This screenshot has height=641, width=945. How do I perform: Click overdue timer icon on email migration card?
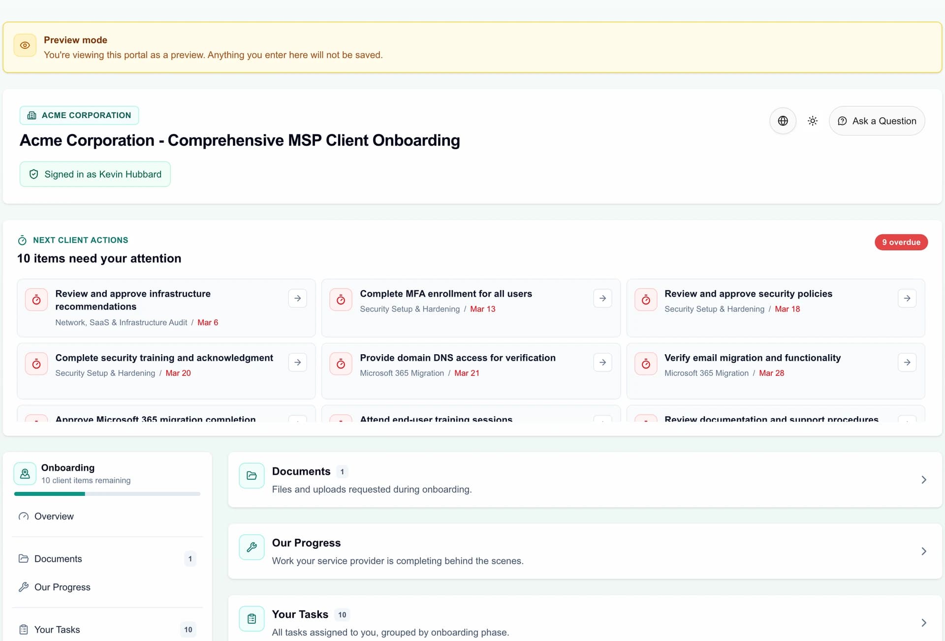(x=646, y=364)
